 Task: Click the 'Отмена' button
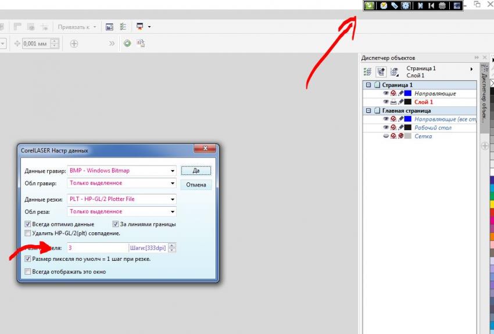pyautogui.click(x=196, y=185)
